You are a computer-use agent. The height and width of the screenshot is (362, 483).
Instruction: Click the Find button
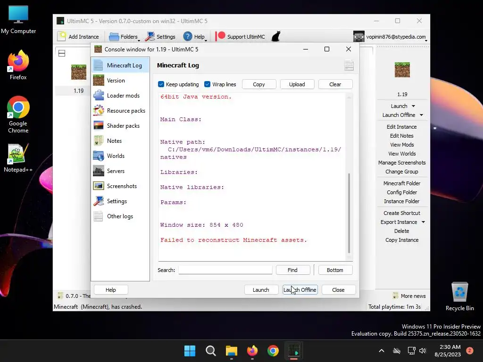click(292, 270)
